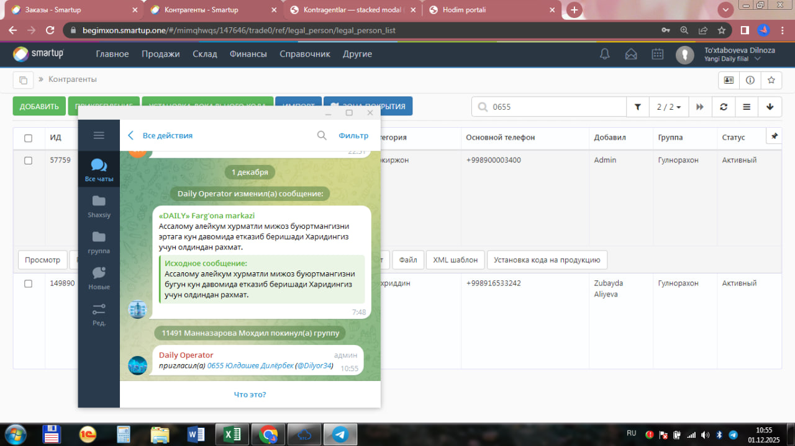
Task: Click the 0655 search input field
Action: pos(549,107)
